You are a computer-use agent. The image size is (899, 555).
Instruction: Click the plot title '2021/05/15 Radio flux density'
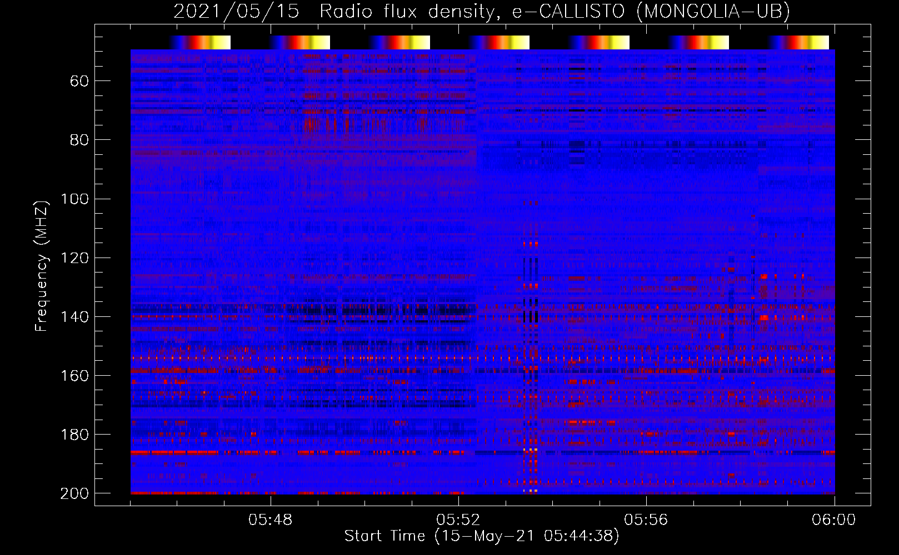(481, 11)
